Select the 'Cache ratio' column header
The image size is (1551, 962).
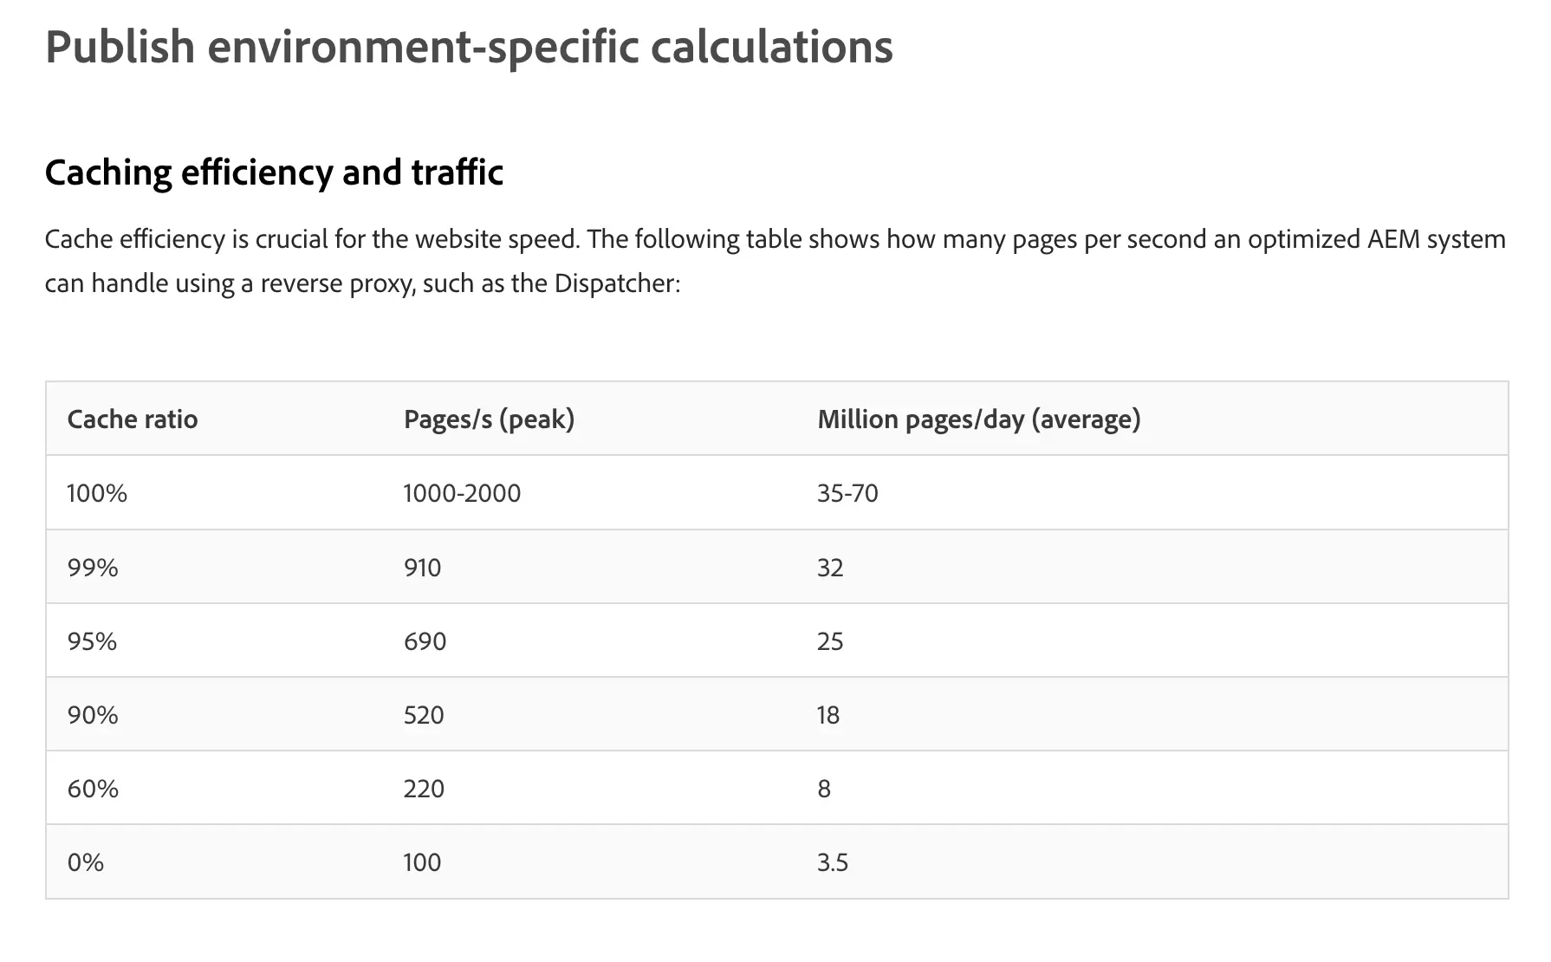tap(133, 419)
